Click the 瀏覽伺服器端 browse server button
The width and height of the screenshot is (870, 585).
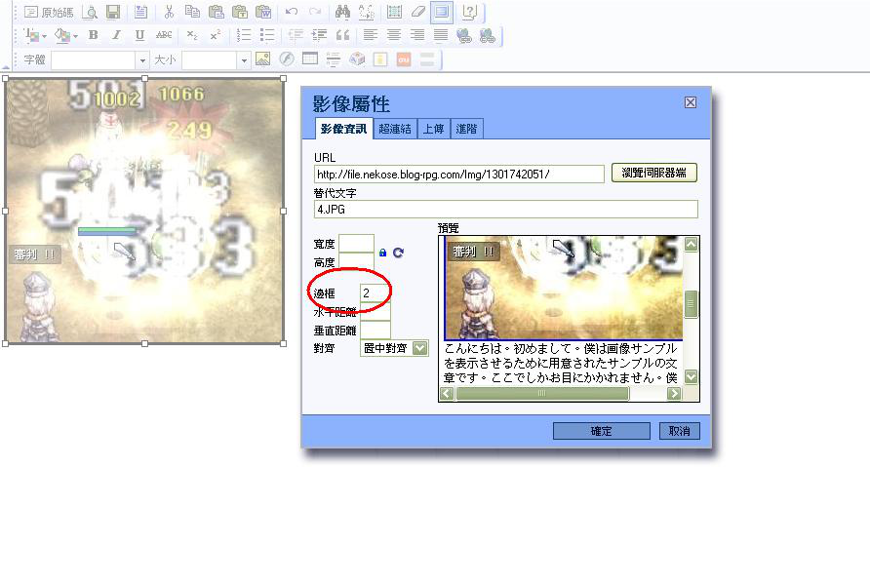tap(654, 173)
